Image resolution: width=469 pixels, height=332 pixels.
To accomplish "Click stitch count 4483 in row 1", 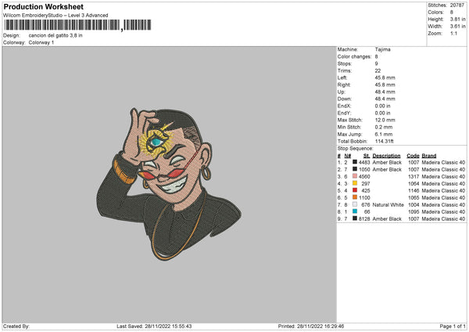I will [364, 162].
